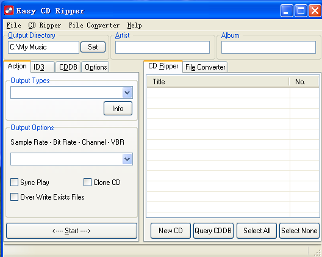Click the Select All button

257,231
